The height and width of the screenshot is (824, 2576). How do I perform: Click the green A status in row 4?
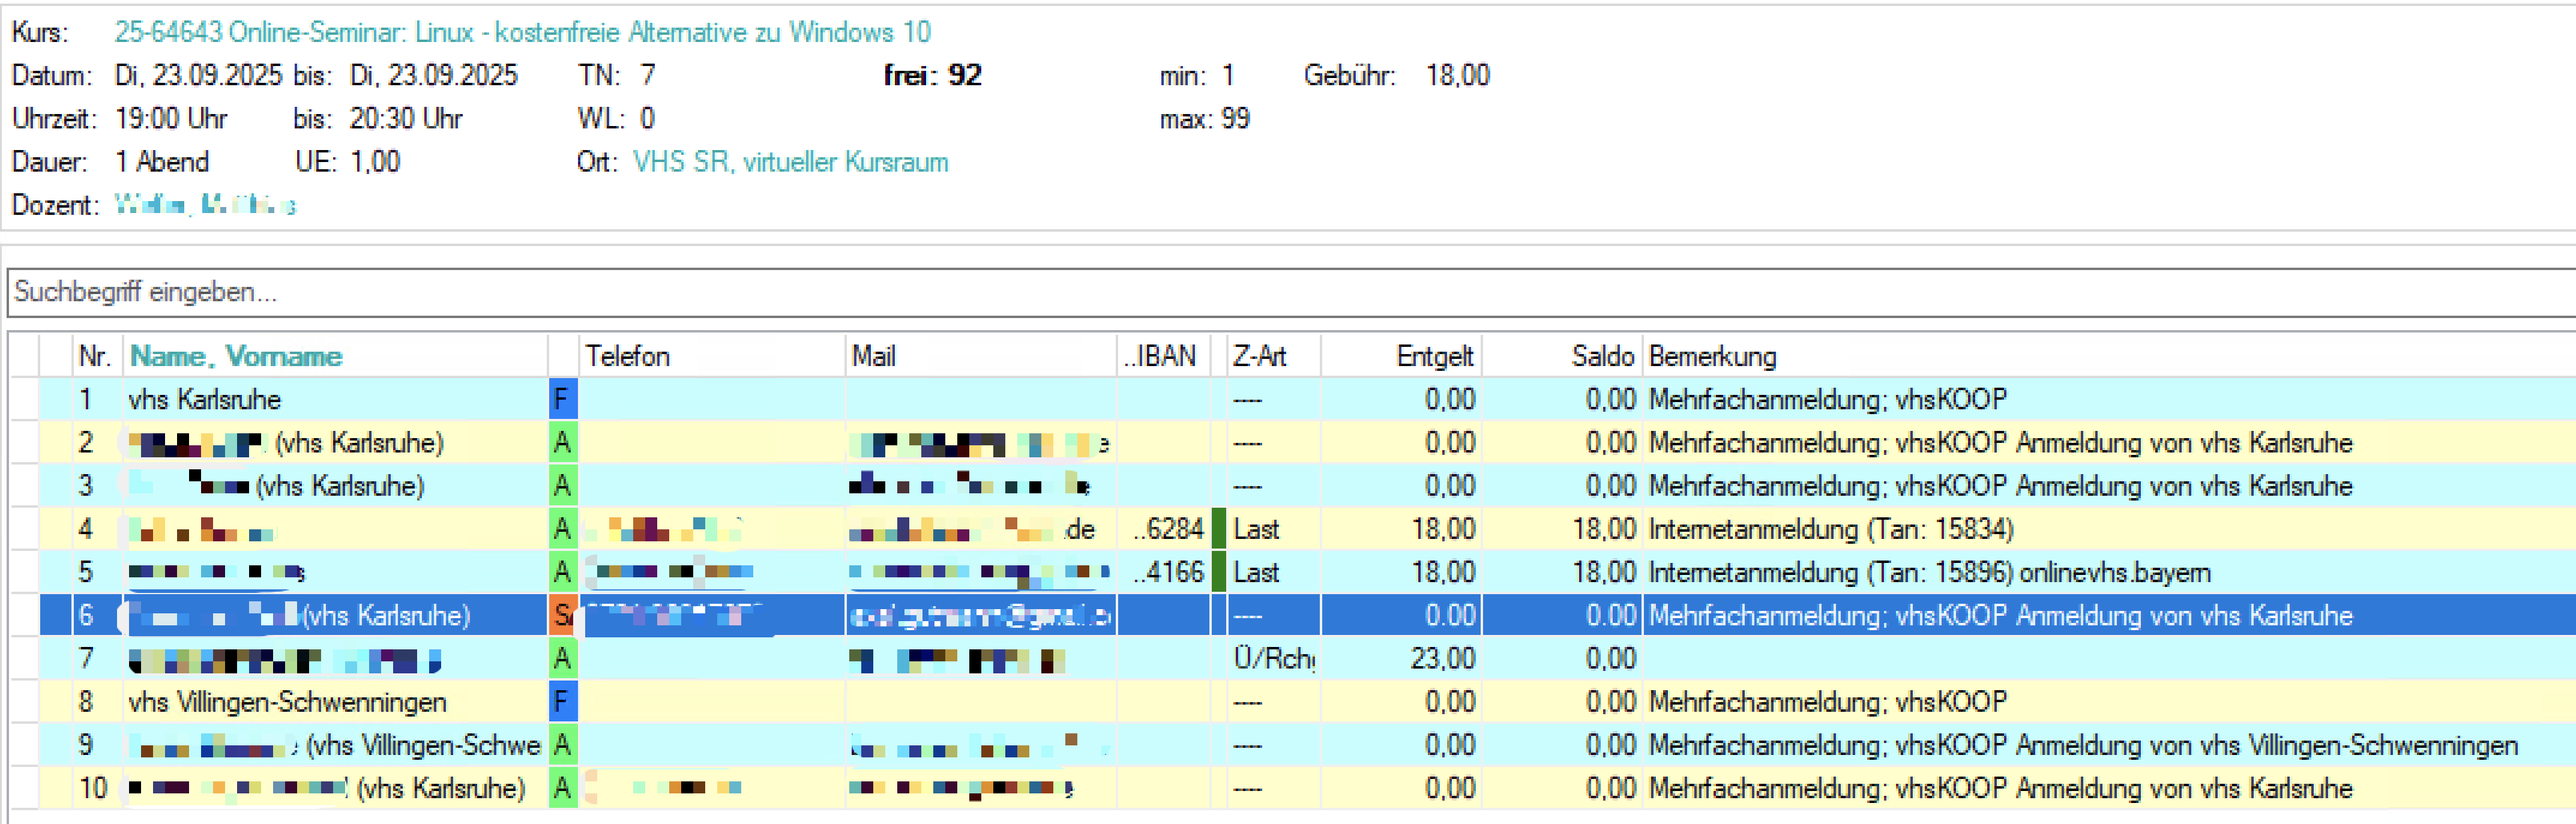(x=562, y=529)
